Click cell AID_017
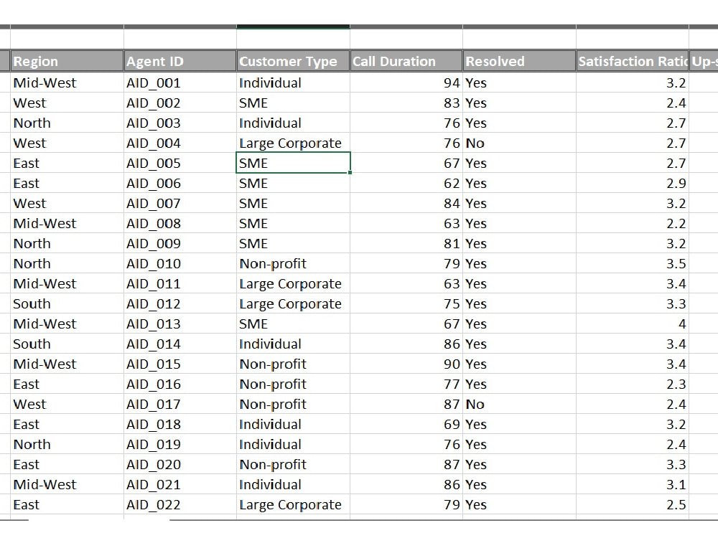 tap(180, 405)
